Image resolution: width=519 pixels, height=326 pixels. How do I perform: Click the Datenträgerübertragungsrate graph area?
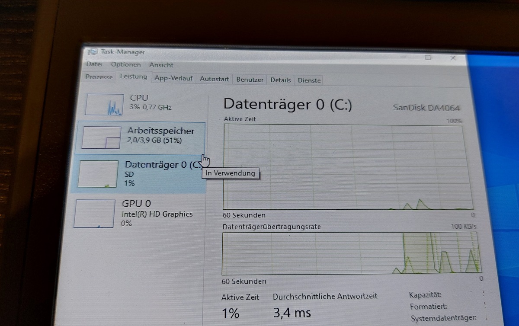(x=351, y=254)
